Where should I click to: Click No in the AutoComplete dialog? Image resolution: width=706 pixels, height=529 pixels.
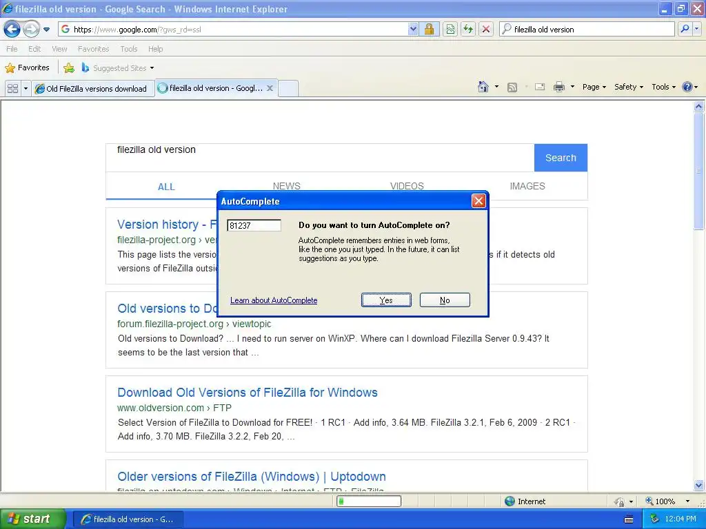(445, 300)
